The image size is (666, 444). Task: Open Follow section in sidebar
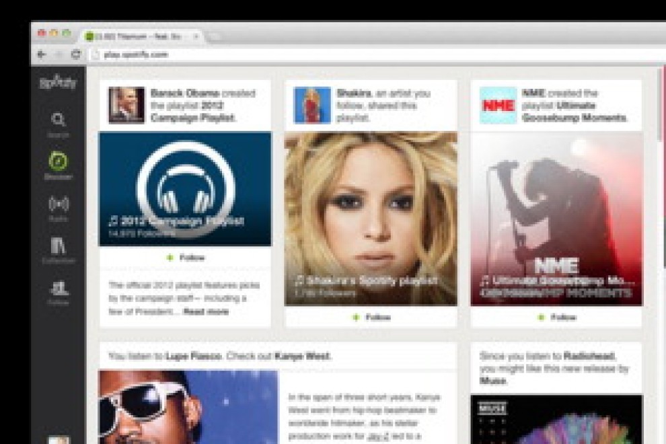58,293
